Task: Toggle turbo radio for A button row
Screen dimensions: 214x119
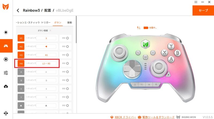Action: tap(67, 72)
